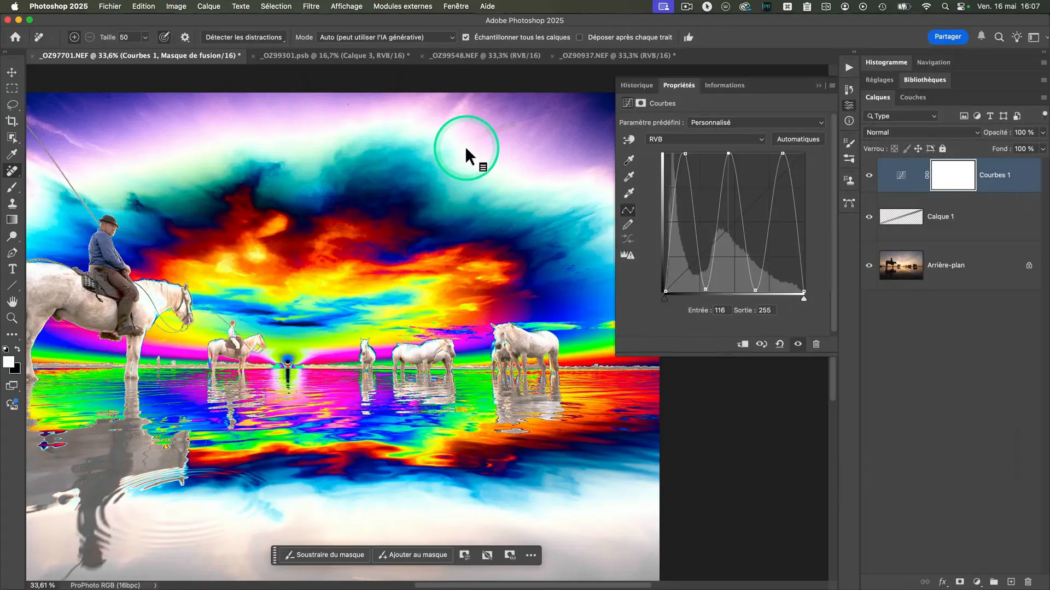Open the Taille size dropdown

tap(145, 37)
